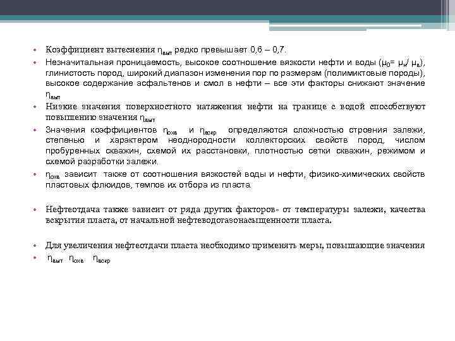
Task: Click the line starting 'пластовых флюидов, темпов'
Action: 149,185
